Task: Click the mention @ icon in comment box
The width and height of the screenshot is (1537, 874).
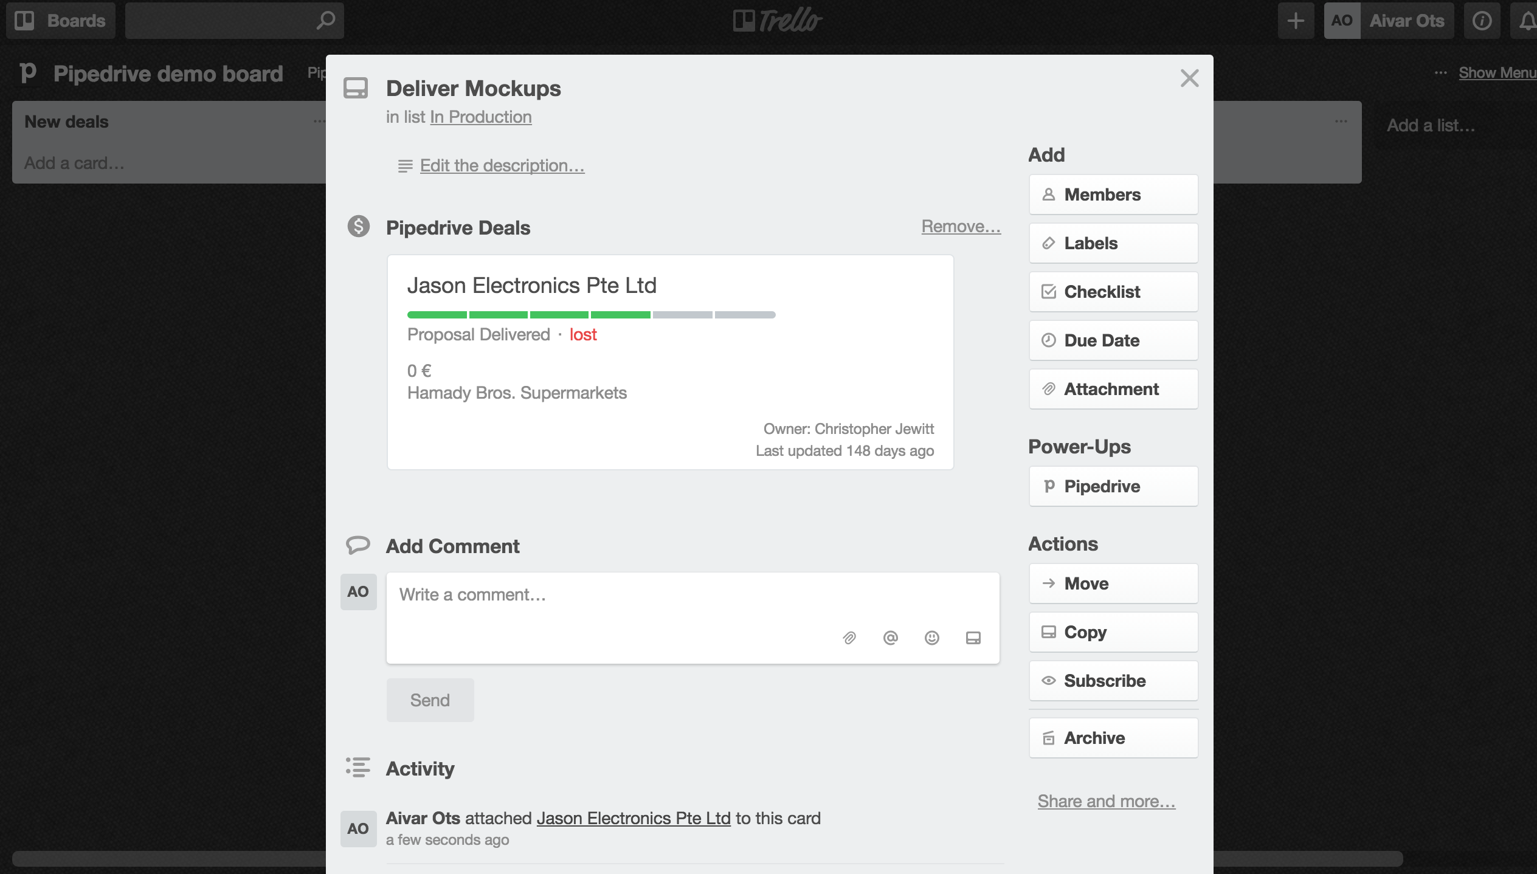Action: pyautogui.click(x=890, y=638)
